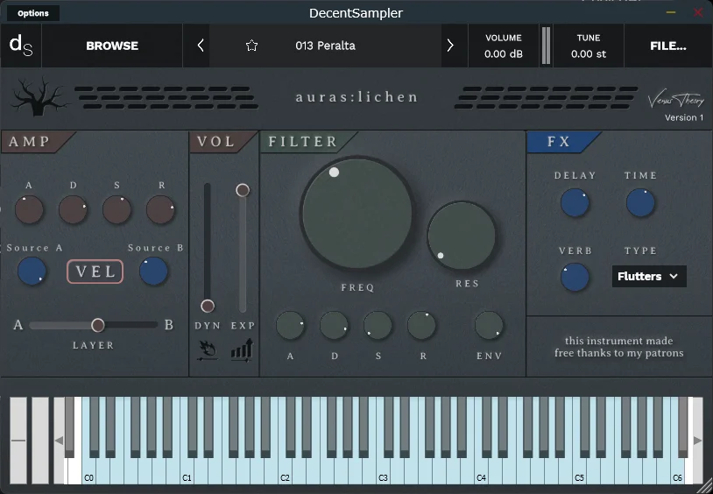Click the pitch bend wheel
The image size is (713, 494).
pos(18,441)
